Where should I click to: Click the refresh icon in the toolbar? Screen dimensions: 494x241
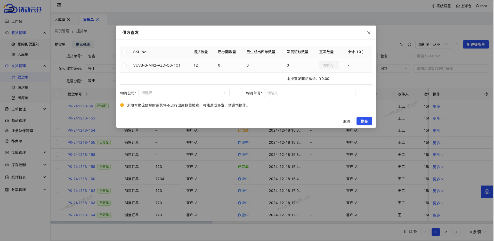[x=409, y=44]
